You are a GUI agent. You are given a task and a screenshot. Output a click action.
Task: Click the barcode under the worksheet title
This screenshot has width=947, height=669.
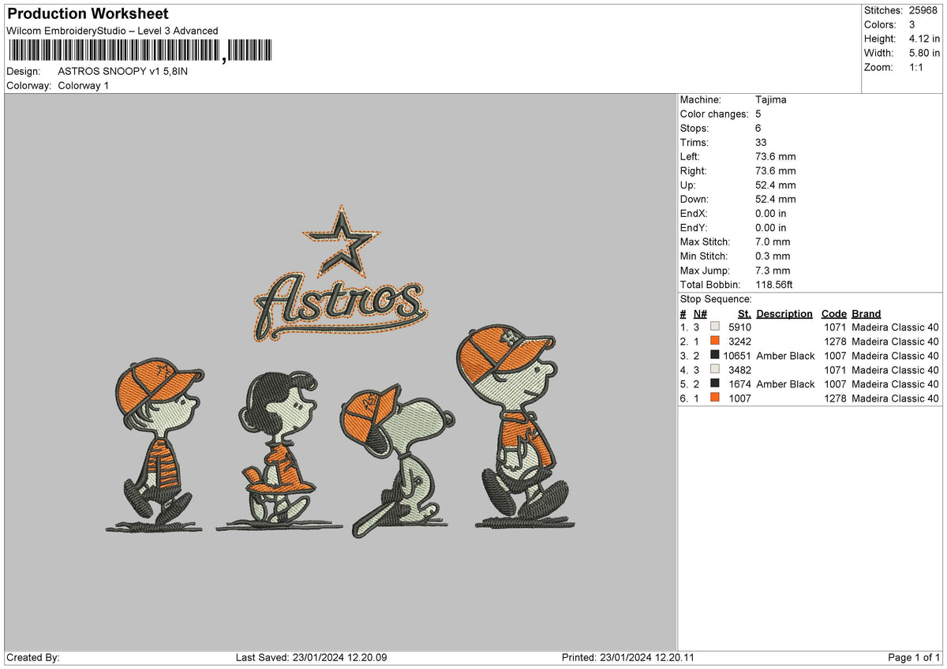point(140,52)
